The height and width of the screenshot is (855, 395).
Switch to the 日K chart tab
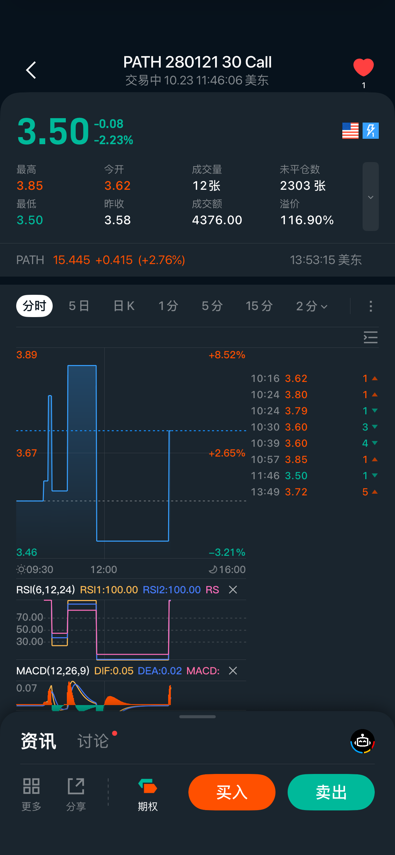click(x=124, y=306)
